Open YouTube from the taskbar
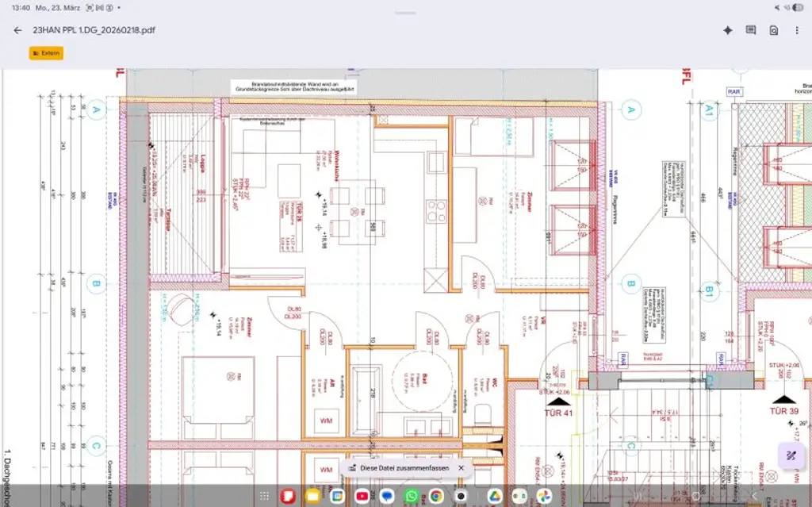The height and width of the screenshot is (507, 812). (x=362, y=495)
